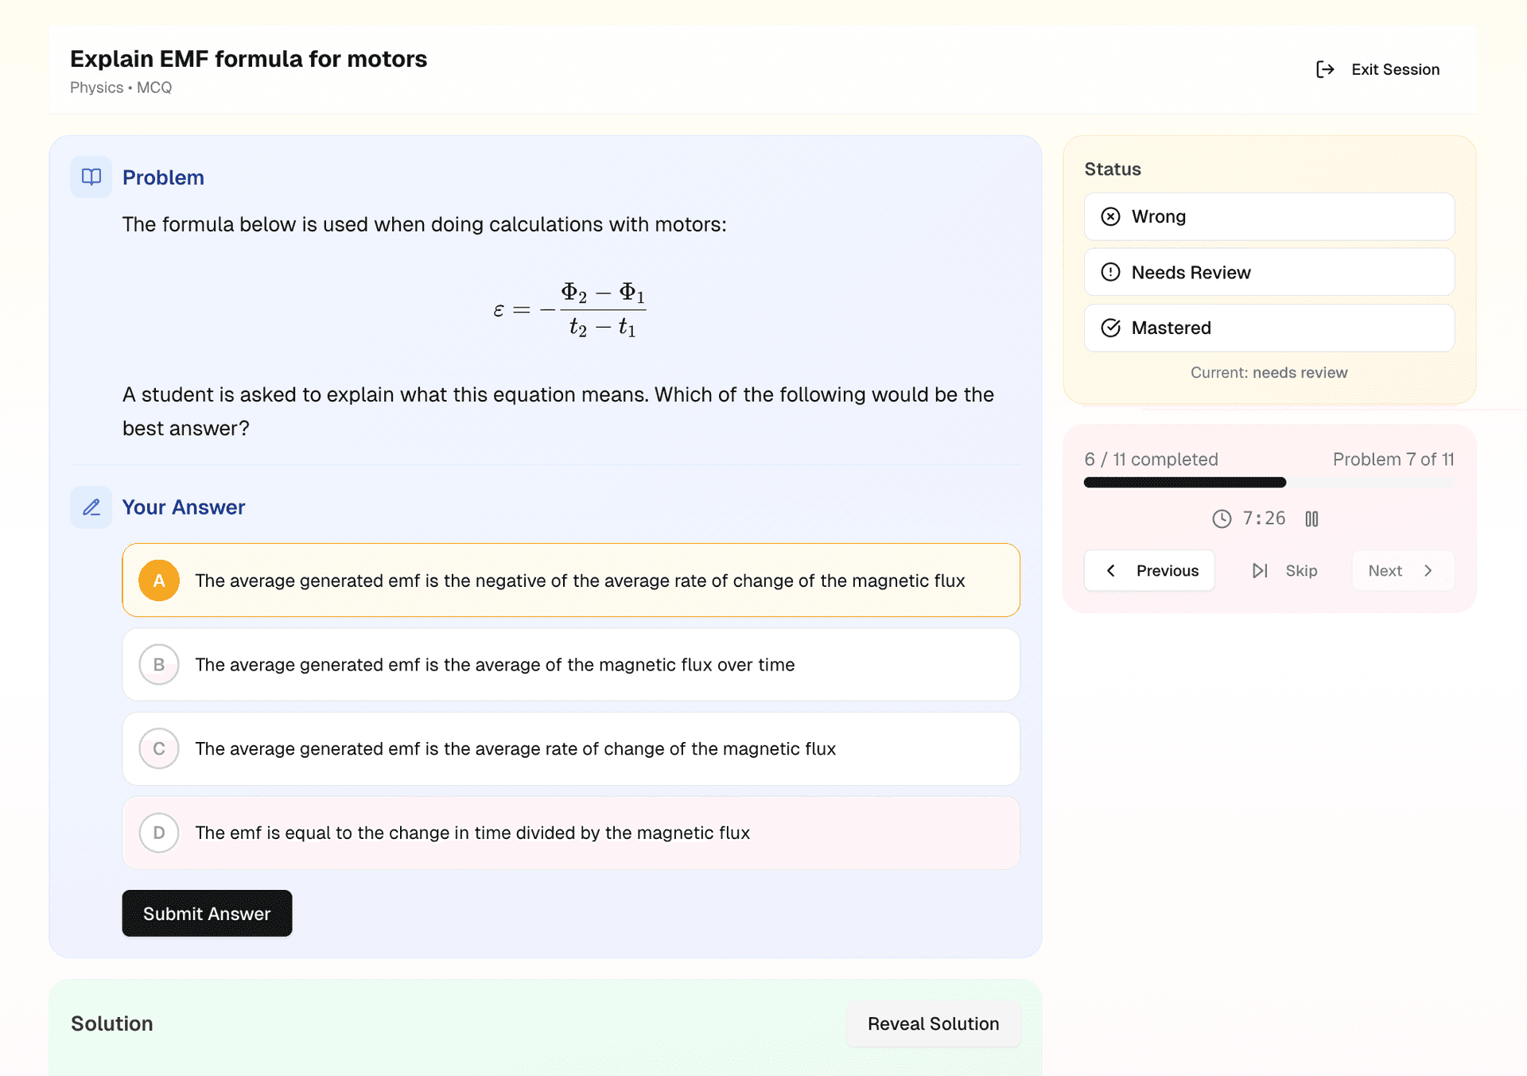The width and height of the screenshot is (1527, 1076).
Task: Click the checkmark icon on Mastered
Action: (x=1111, y=328)
